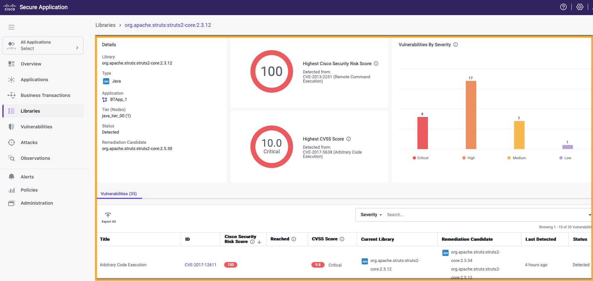Open the Policies page
Viewport: 593px width, 281px height.
click(29, 190)
